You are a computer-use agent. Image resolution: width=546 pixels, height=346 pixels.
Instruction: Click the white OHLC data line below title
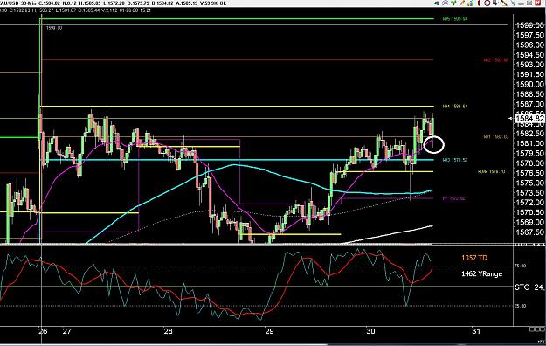pyautogui.click(x=75, y=10)
